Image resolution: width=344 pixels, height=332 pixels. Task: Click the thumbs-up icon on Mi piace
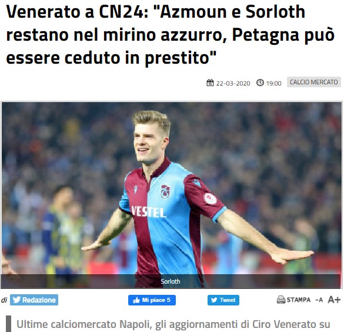coord(136,300)
